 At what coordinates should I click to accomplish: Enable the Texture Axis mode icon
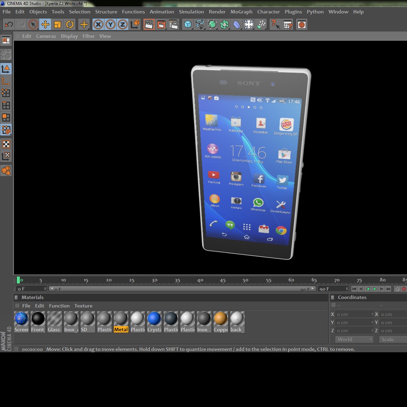click(6, 156)
